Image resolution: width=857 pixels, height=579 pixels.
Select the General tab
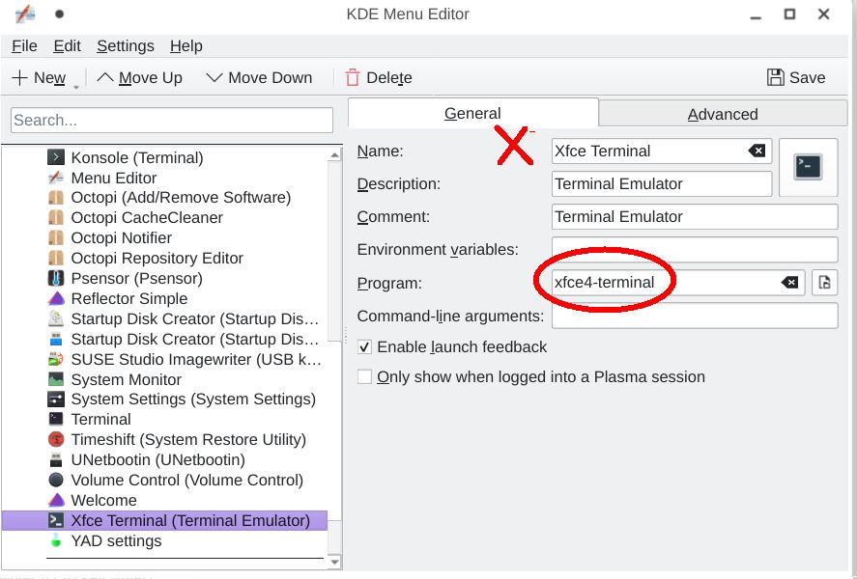click(x=471, y=113)
